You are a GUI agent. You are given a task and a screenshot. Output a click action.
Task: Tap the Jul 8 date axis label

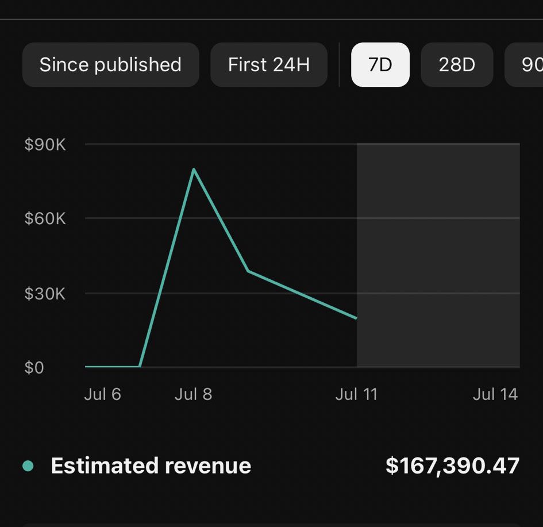[193, 394]
